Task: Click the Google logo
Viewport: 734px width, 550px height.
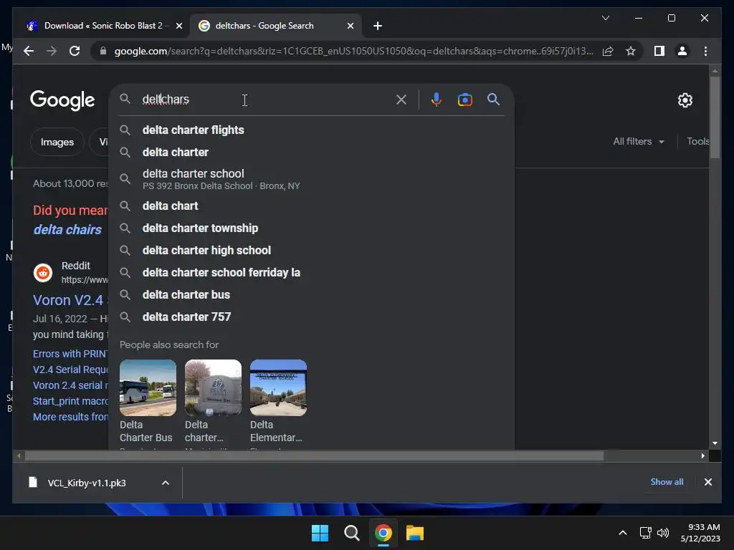Action: pos(62,100)
